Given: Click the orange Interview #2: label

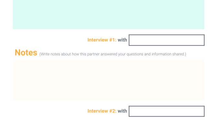Looking at the screenshot, I should tap(102, 111).
